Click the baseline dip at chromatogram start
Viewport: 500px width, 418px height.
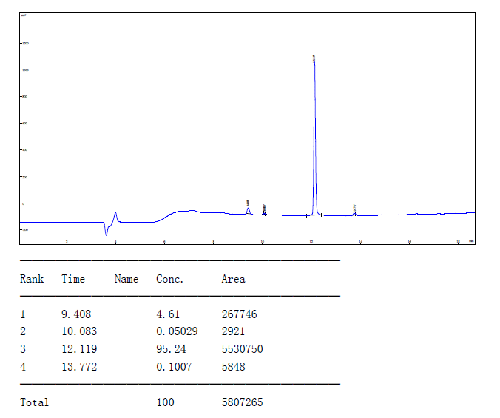click(x=106, y=232)
